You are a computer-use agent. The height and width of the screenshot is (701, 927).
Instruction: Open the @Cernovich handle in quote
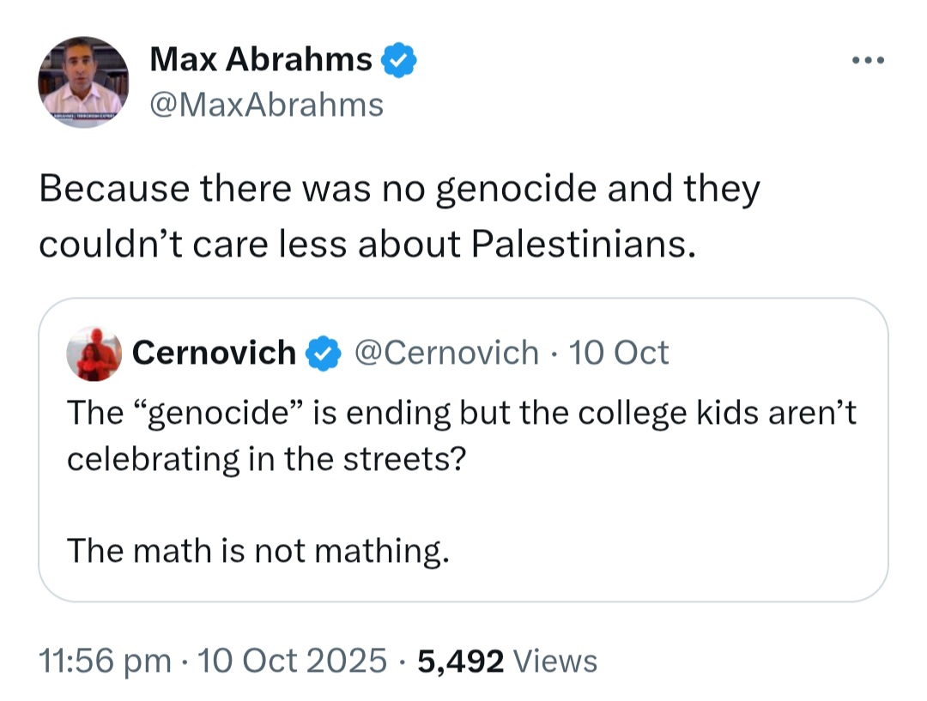coord(447,353)
